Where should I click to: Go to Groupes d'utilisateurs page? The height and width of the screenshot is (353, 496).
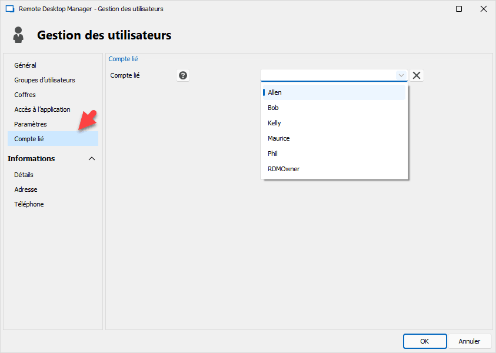pyautogui.click(x=45, y=80)
